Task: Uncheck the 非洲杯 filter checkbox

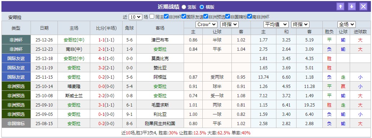Action: pos(166,16)
